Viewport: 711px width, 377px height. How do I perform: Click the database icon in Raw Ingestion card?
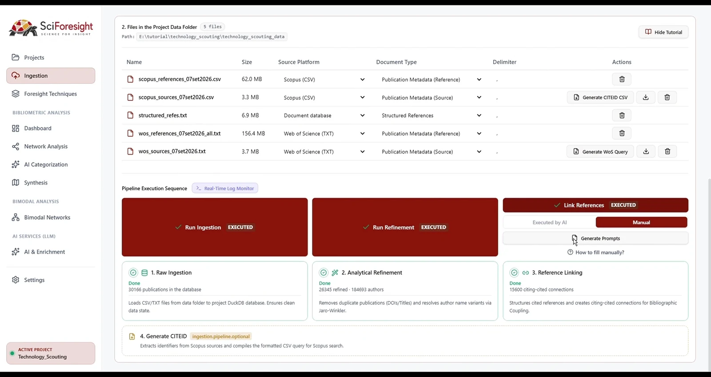tap(144, 273)
